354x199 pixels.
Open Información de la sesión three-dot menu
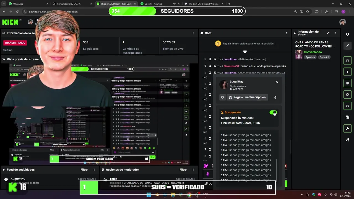193,33
